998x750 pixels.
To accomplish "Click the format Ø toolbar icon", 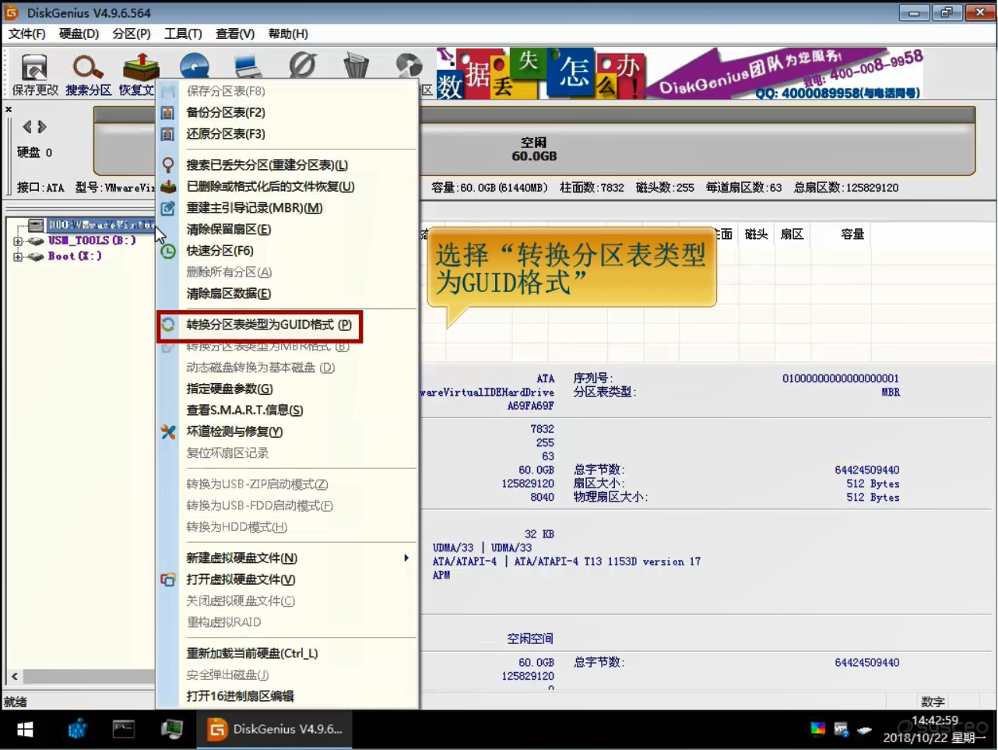I will (302, 66).
